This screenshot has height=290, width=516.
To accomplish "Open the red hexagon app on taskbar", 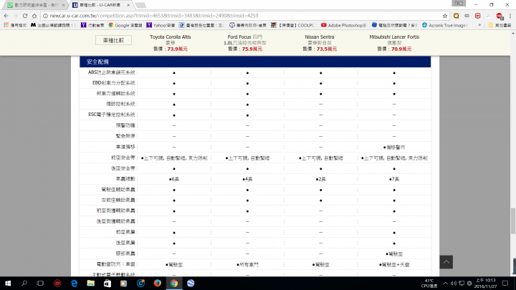I will [x=57, y=283].
